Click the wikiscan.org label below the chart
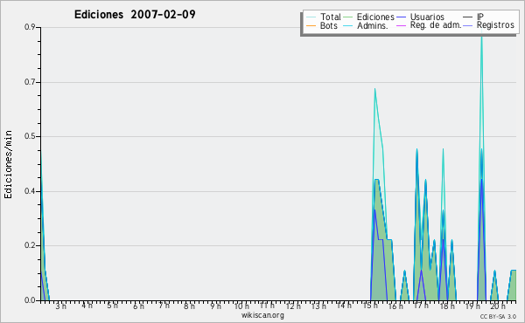 click(262, 315)
